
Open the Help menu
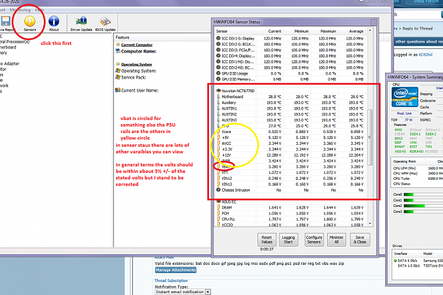point(39,10)
